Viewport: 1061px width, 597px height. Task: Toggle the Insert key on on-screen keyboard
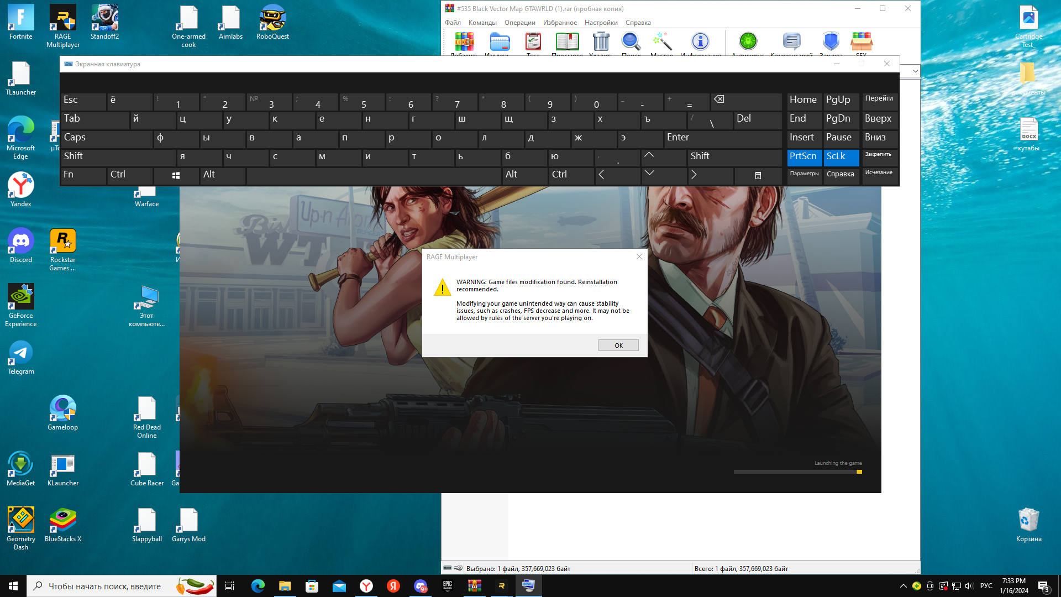coord(805,138)
